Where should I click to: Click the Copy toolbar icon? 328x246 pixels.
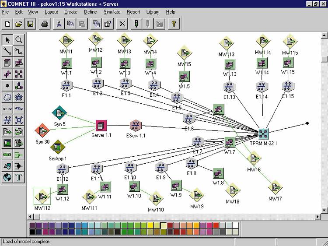(x=70, y=24)
